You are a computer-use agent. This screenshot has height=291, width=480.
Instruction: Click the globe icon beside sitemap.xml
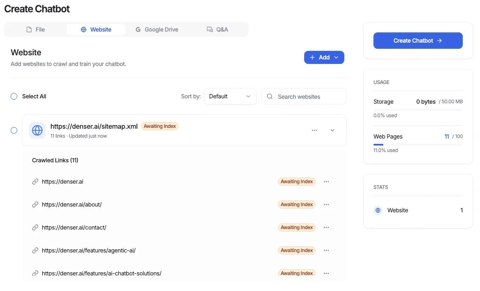pyautogui.click(x=37, y=130)
